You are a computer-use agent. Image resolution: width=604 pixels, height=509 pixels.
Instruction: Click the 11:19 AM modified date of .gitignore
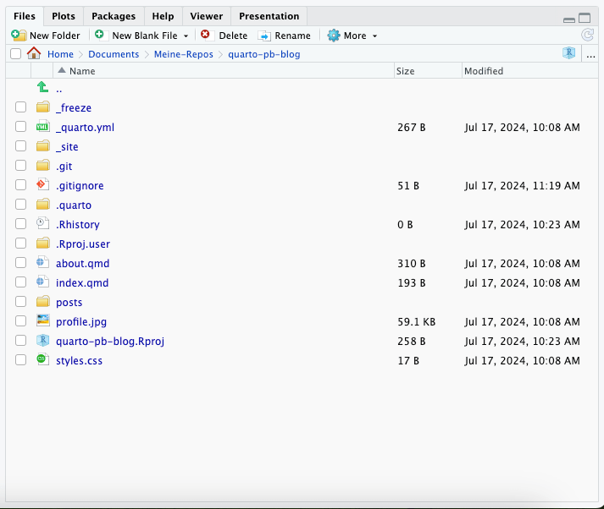tap(522, 186)
